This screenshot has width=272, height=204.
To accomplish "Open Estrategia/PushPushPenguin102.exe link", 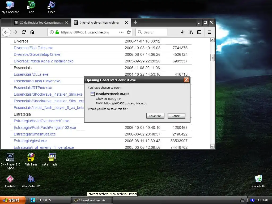I will tap(45, 127).
